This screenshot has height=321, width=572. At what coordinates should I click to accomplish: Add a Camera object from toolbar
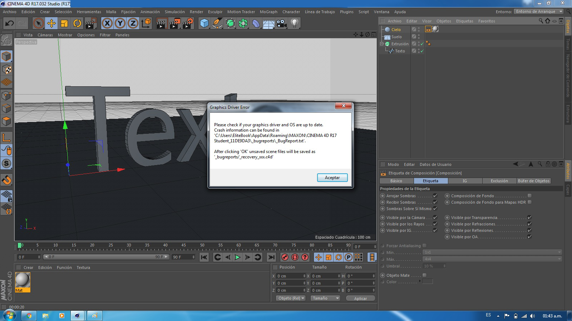pos(281,24)
